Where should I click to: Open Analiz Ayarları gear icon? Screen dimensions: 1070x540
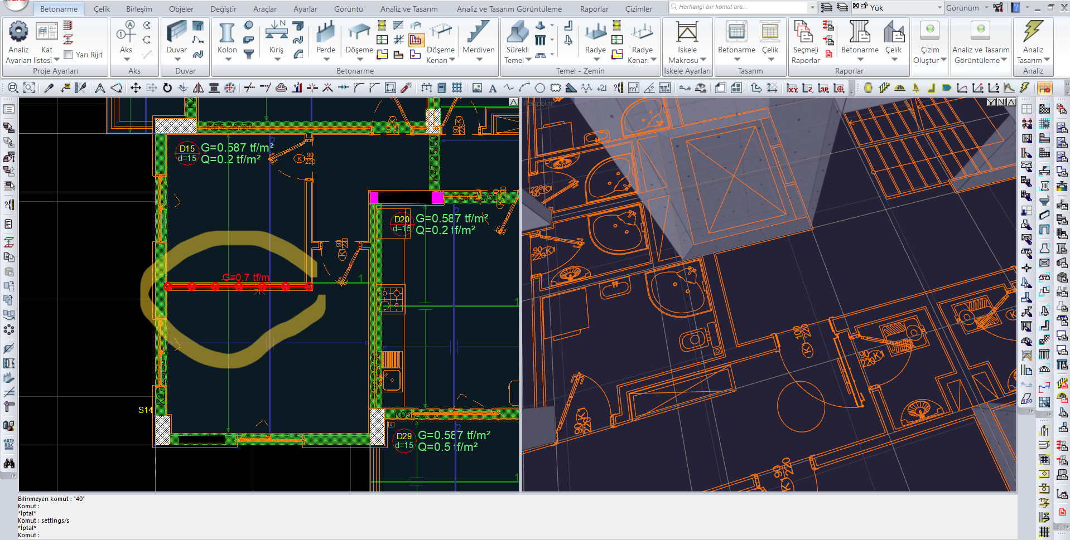pyautogui.click(x=18, y=32)
